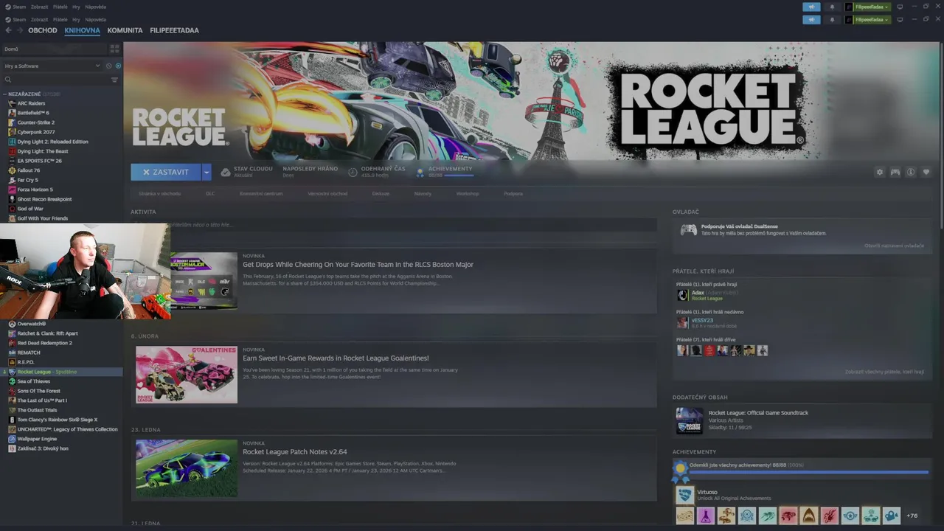Open Rocket League Patch Notes v2.64 thumbnail
This screenshot has width=944, height=531.
(x=187, y=468)
